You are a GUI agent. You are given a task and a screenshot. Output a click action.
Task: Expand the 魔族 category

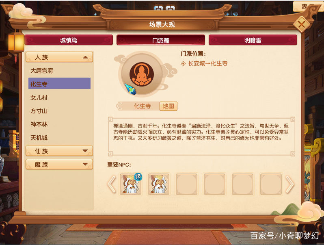[x=59, y=165]
